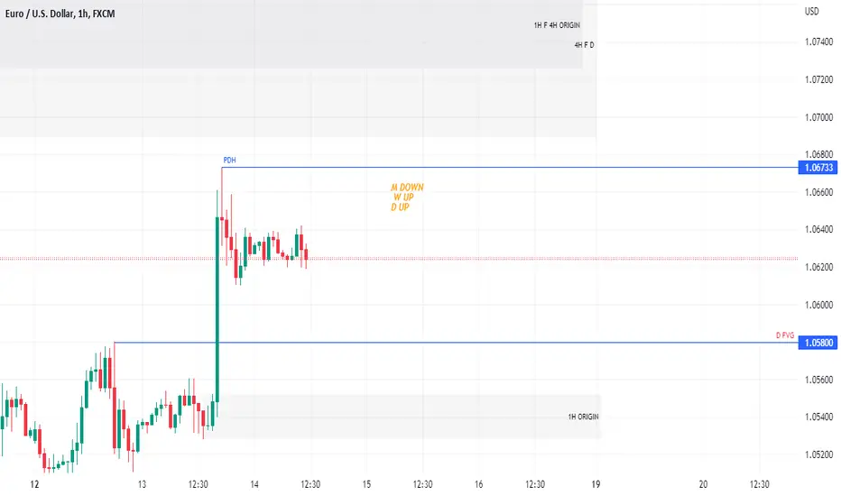Screen dimensions: 841x496
Task: Click date 20 on time axis
Action: [703, 484]
